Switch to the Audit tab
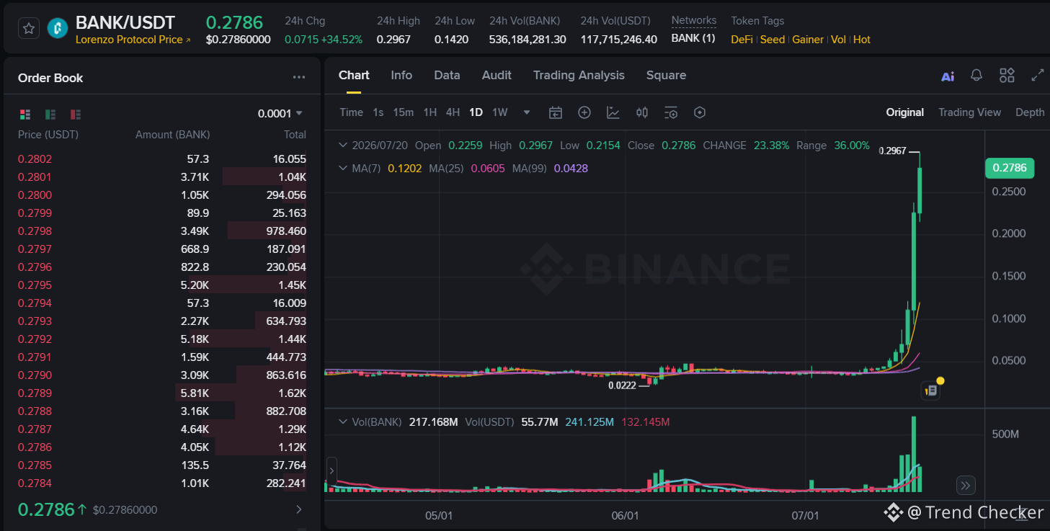1050x531 pixels. coord(497,75)
